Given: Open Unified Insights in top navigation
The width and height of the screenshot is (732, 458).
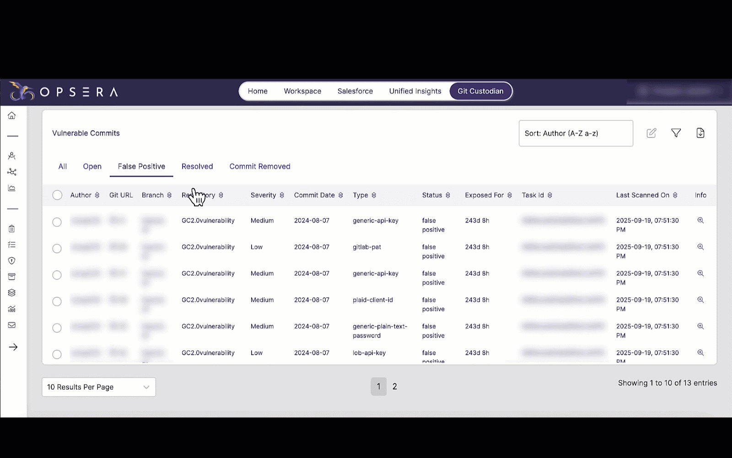Looking at the screenshot, I should coord(415,91).
